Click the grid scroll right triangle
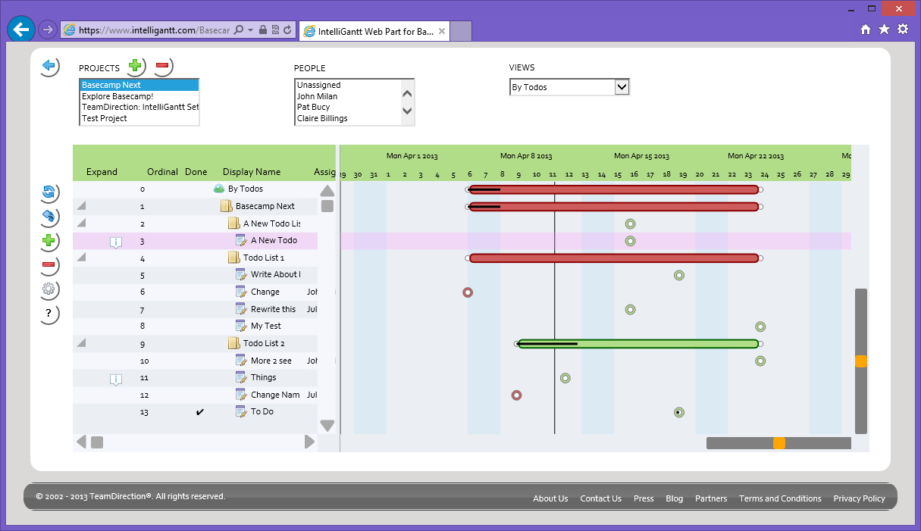 click(309, 442)
